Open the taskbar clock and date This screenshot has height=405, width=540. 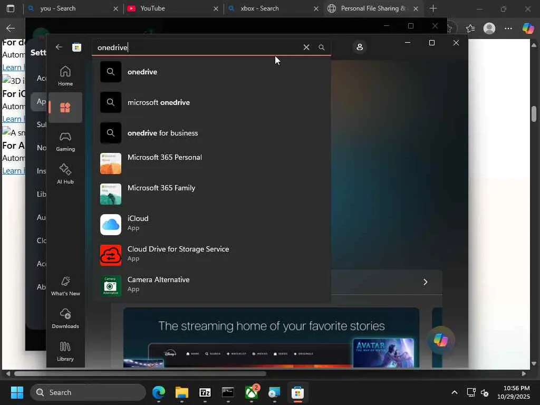(x=514, y=392)
